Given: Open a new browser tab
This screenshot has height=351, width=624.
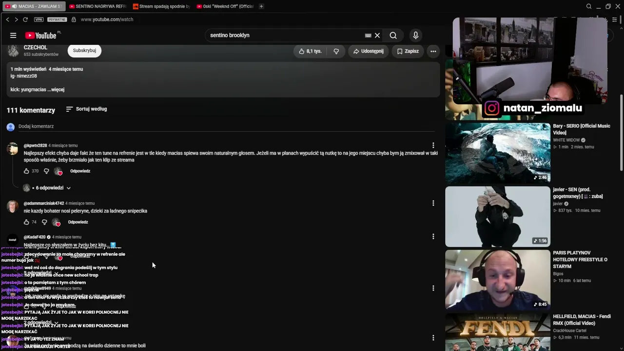Looking at the screenshot, I should 261,6.
